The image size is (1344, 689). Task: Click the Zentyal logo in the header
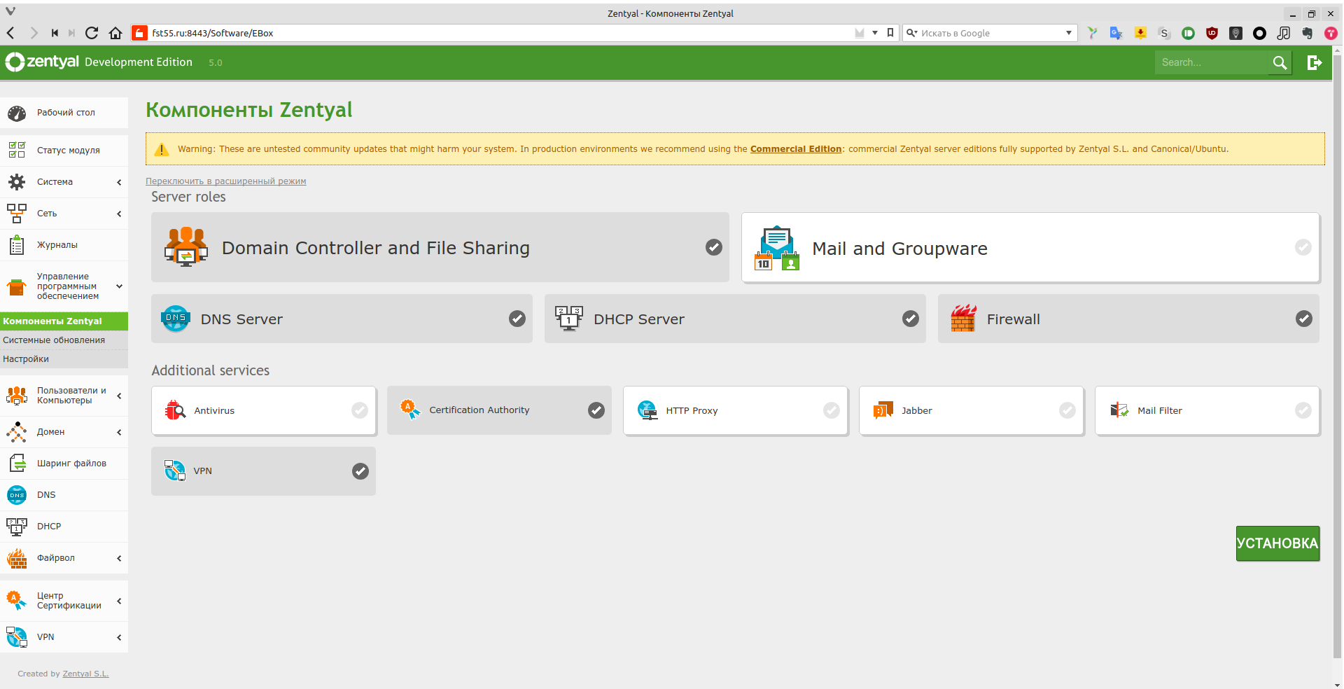coord(42,62)
